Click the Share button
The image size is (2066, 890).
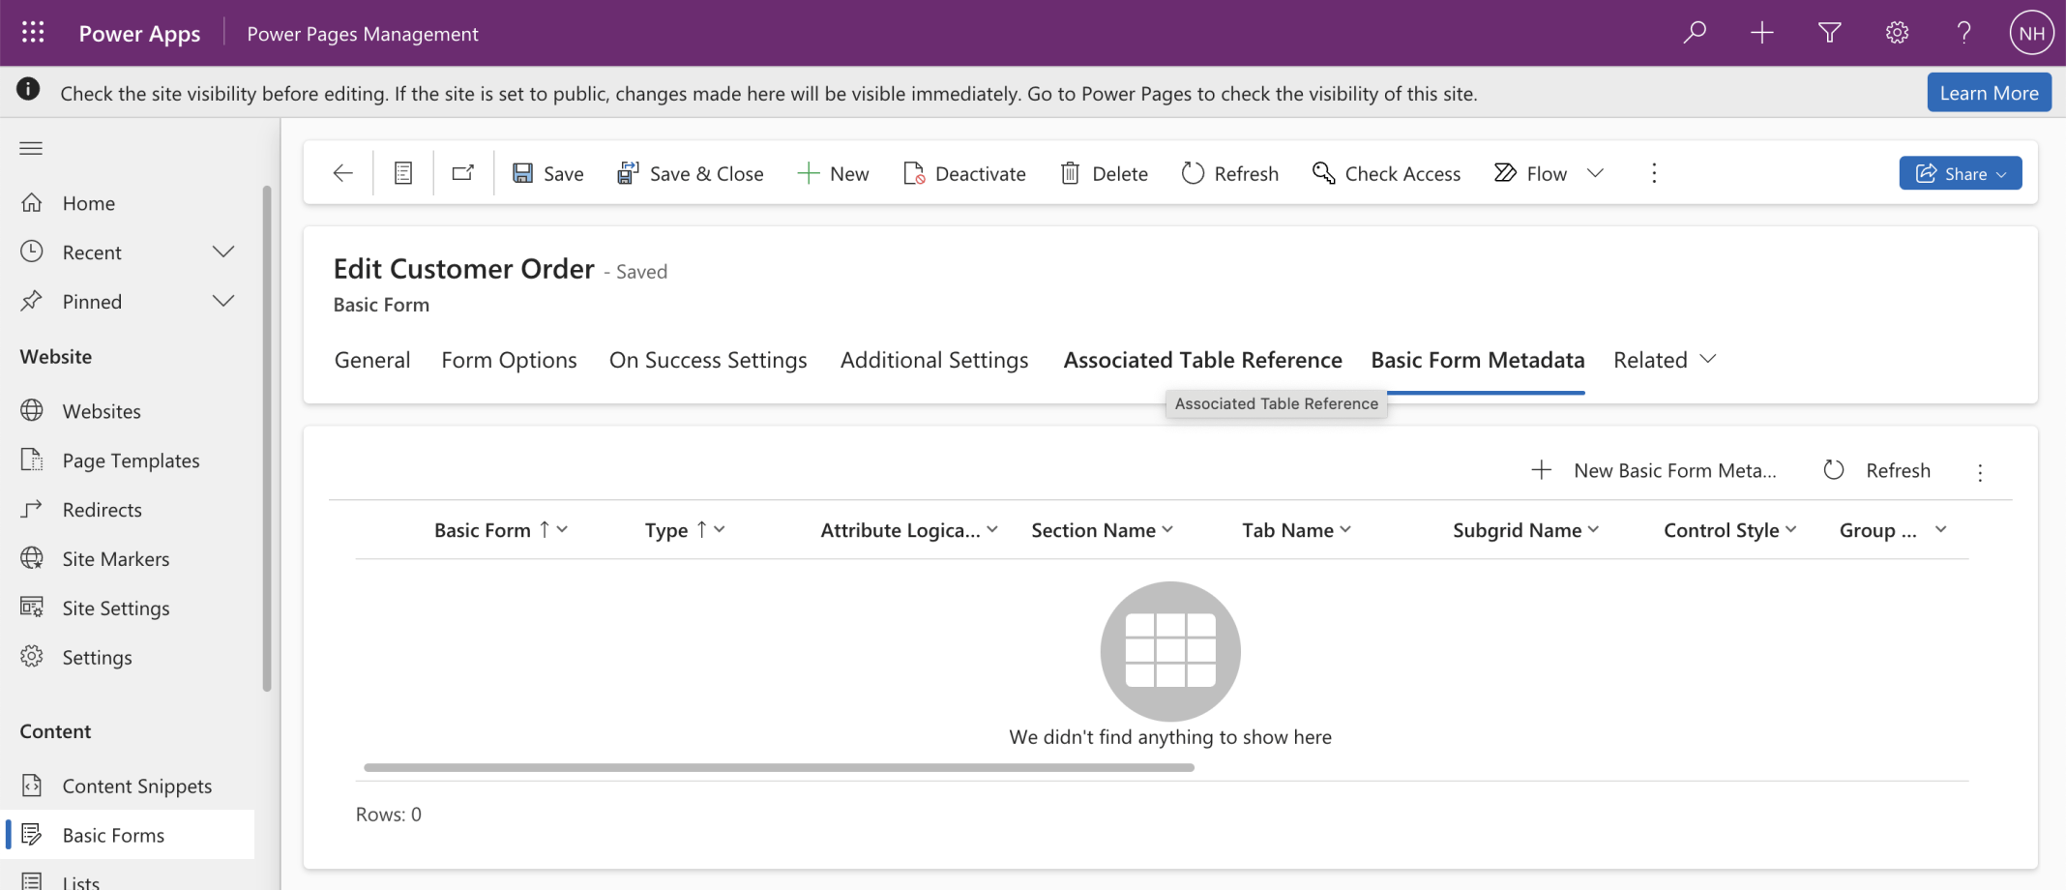point(1960,173)
